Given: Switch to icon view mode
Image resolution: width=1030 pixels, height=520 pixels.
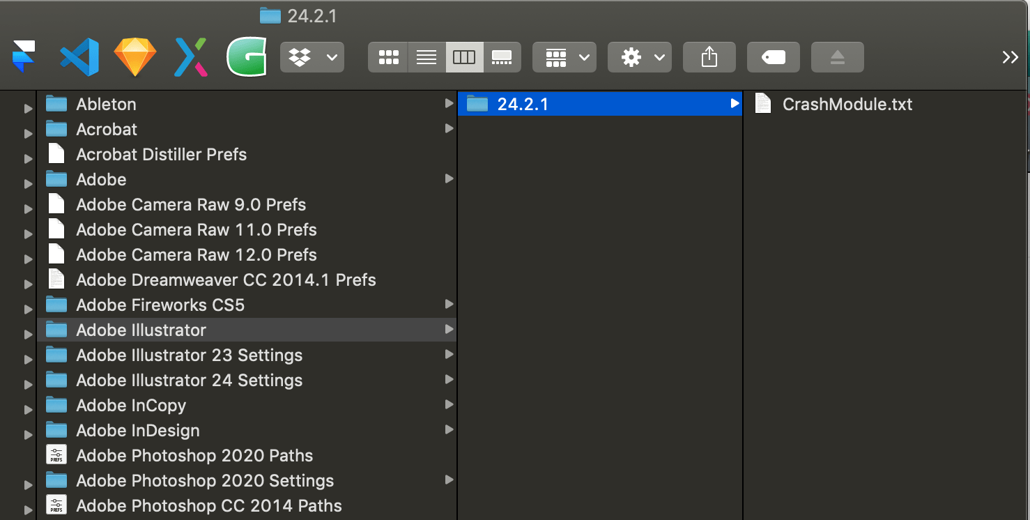Looking at the screenshot, I should click(x=388, y=57).
